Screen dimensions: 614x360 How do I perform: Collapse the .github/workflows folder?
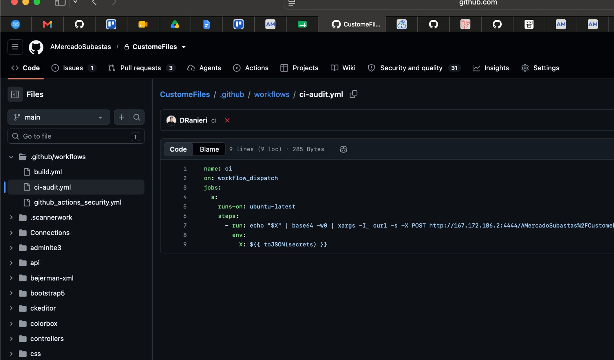pos(11,157)
